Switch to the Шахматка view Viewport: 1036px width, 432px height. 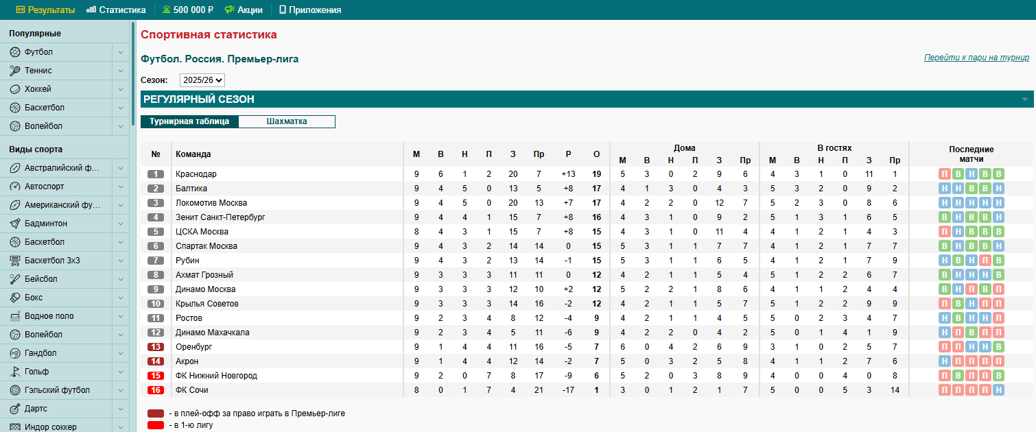(x=287, y=121)
